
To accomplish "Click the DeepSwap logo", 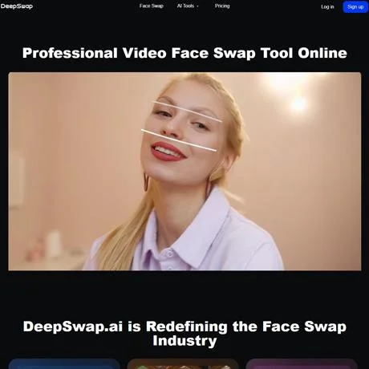I will click(17, 6).
